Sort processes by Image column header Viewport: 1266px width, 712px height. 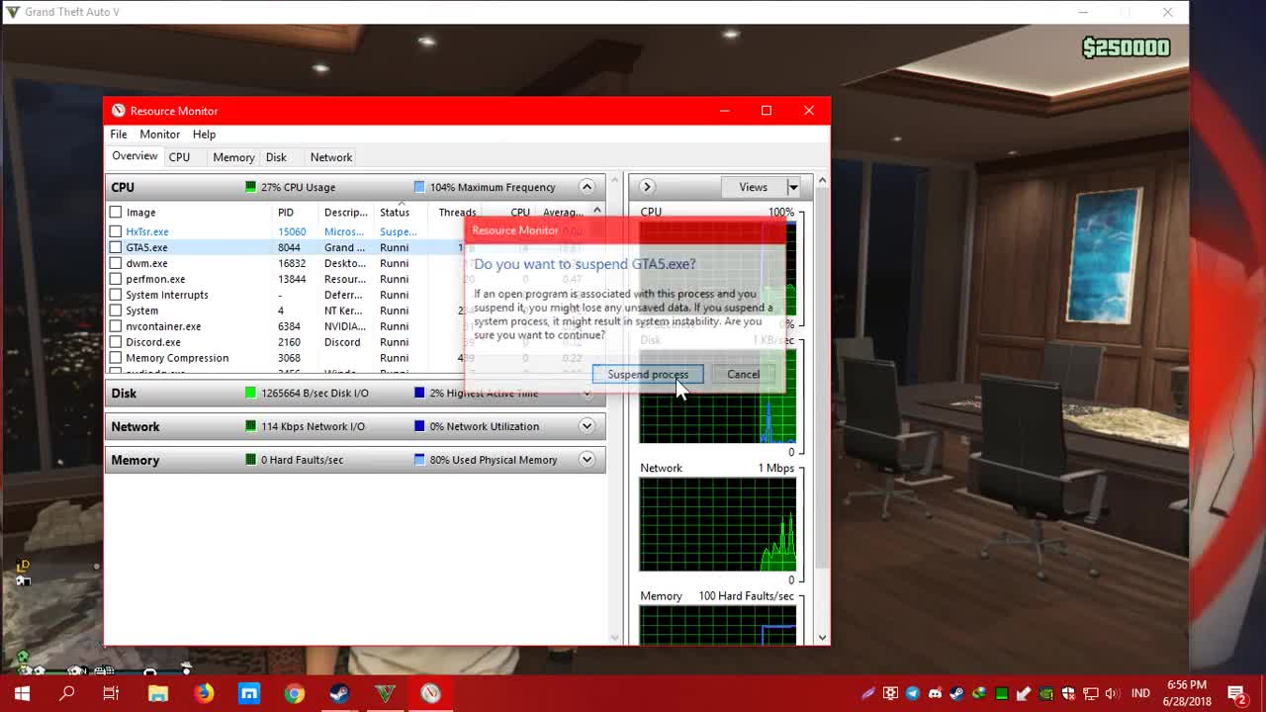[x=140, y=213]
